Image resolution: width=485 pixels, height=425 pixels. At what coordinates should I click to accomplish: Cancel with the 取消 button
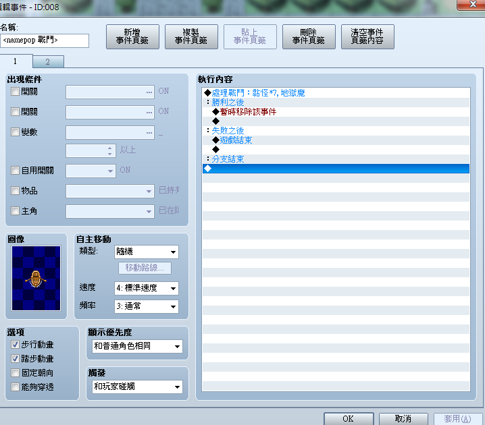click(403, 418)
